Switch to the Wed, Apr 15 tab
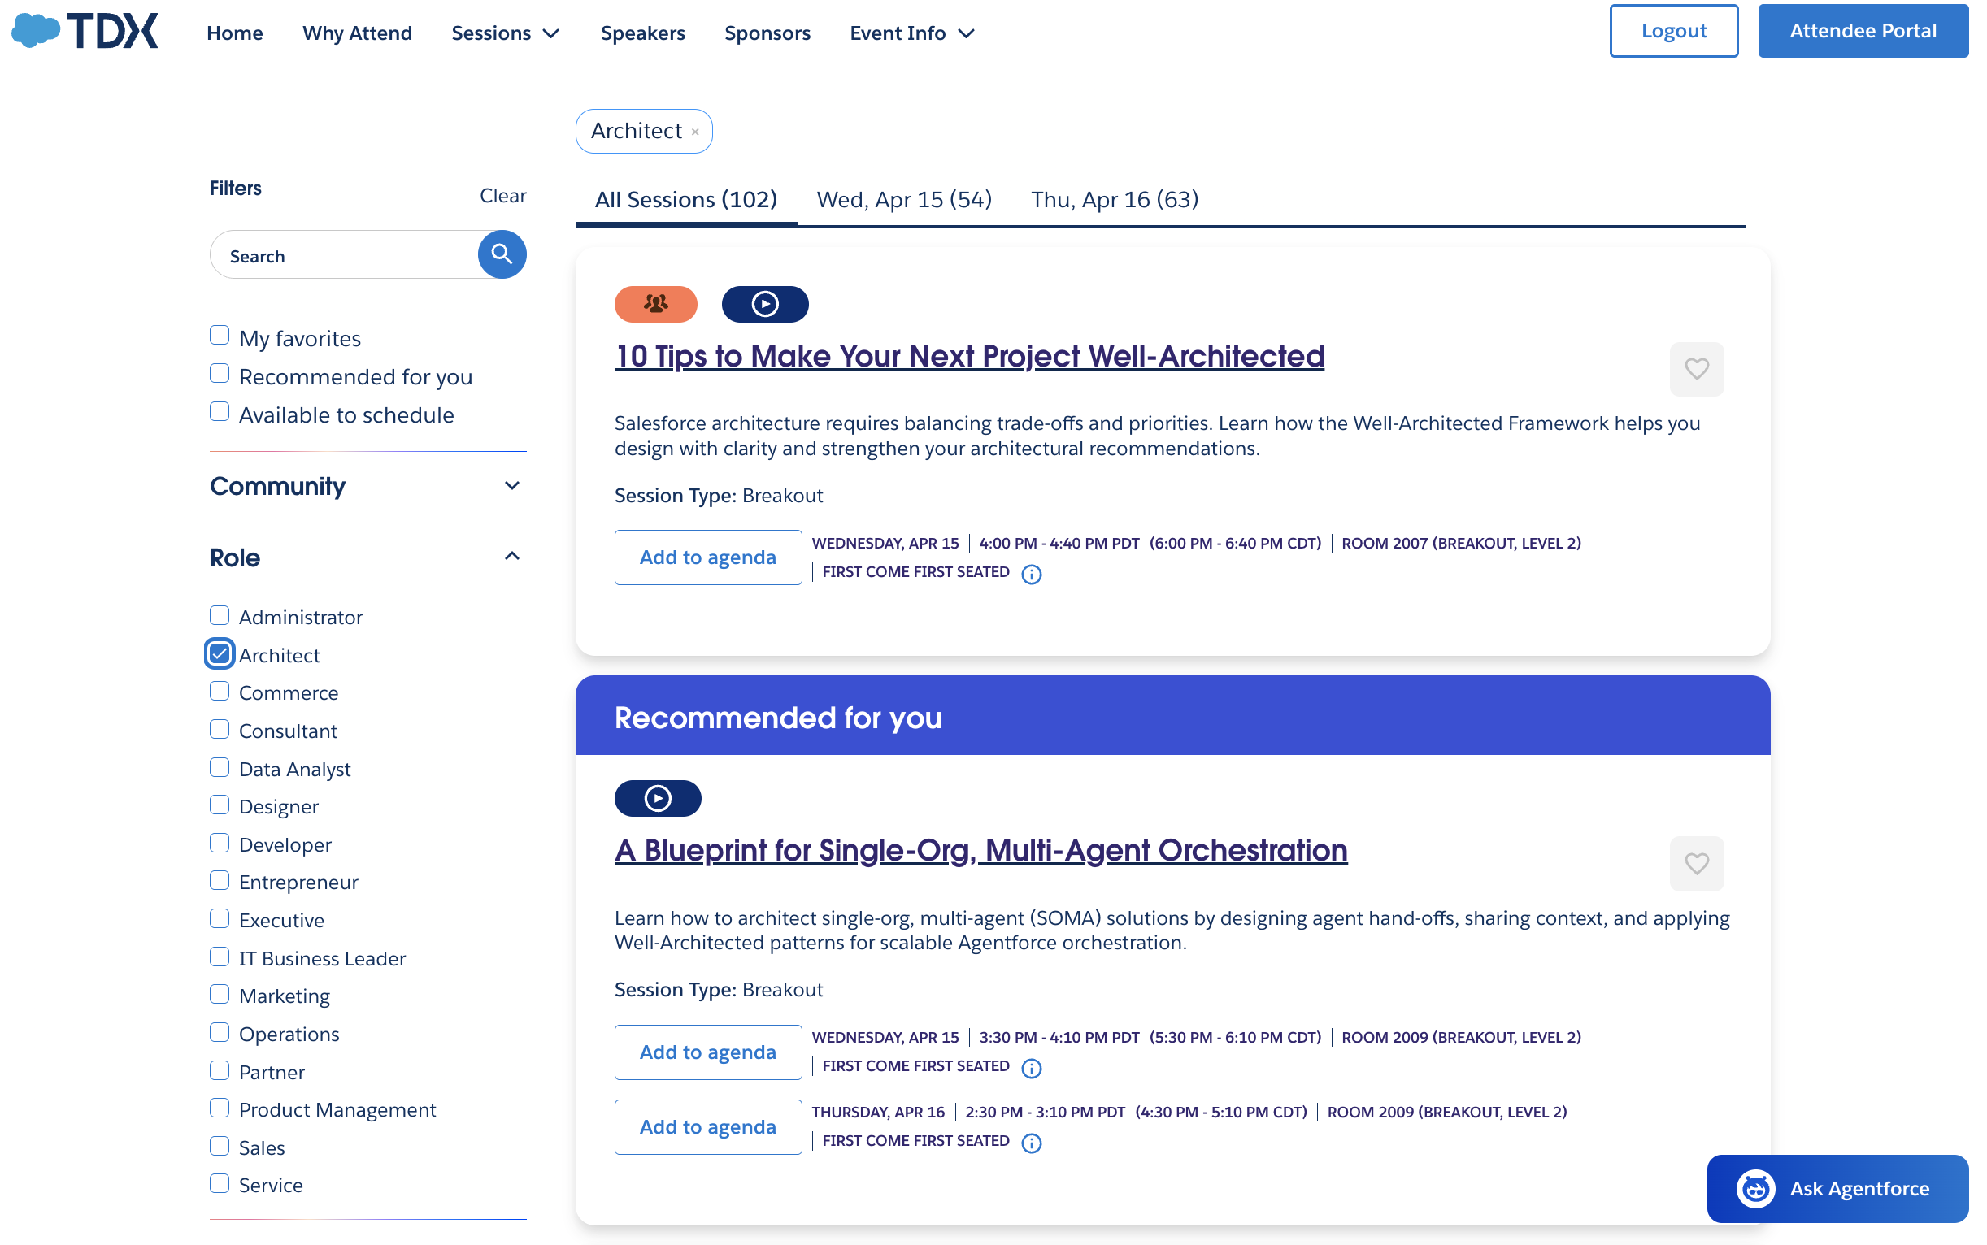This screenshot has height=1245, width=1987. click(x=903, y=199)
